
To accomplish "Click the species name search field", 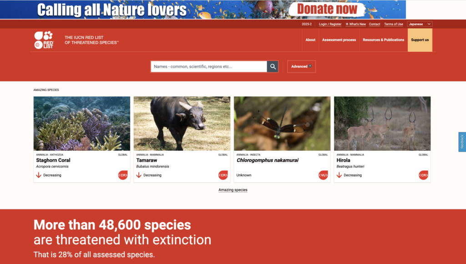I will (208, 66).
